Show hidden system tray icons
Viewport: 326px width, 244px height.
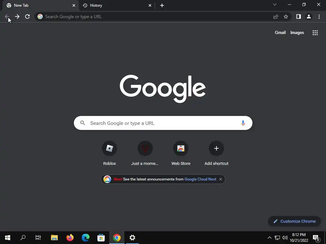269,238
